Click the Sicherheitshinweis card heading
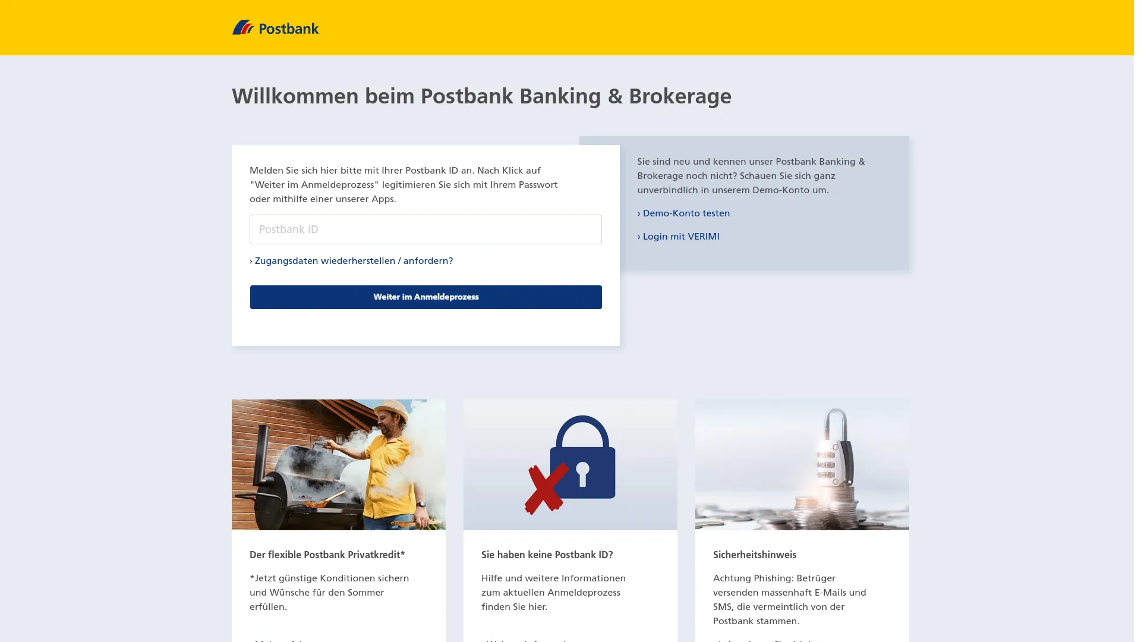 pos(755,555)
